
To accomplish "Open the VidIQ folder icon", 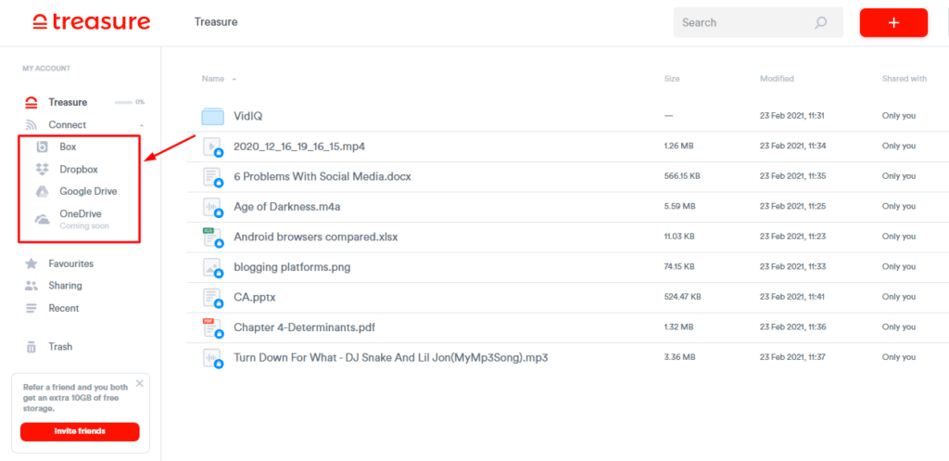I will (213, 116).
